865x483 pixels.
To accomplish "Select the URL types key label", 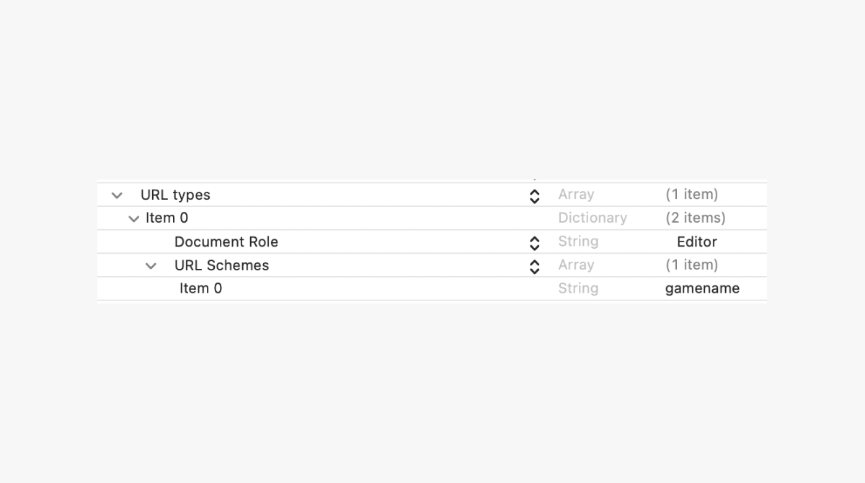I will click(x=175, y=195).
